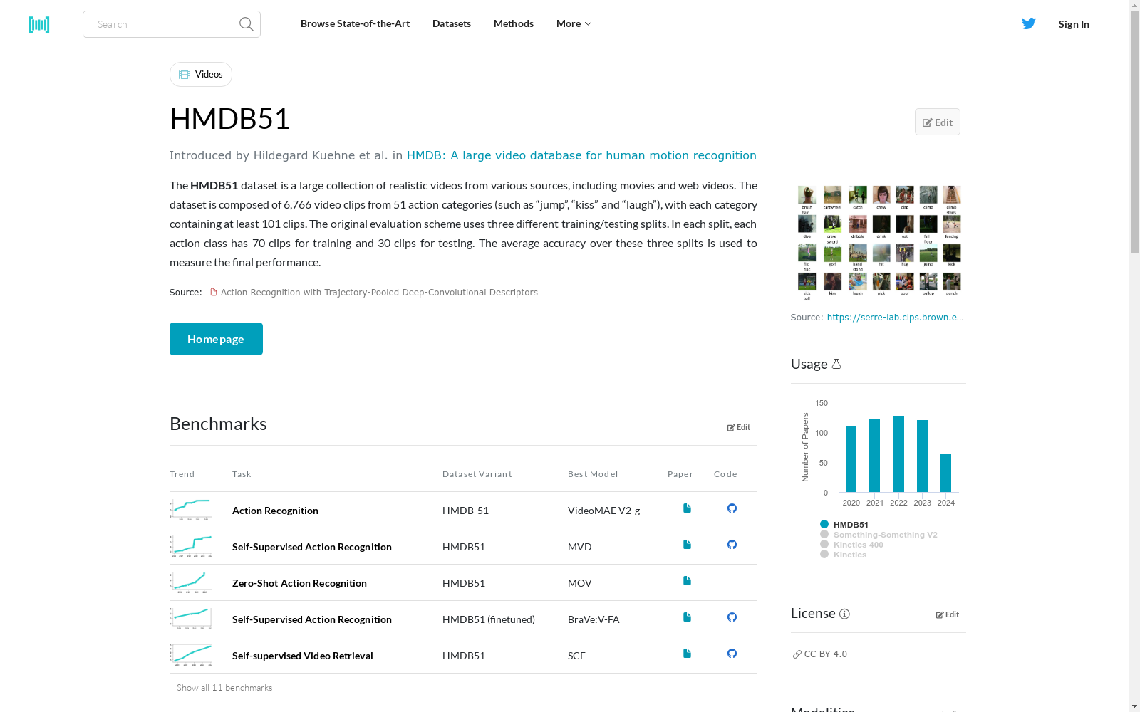Click the License info icon
This screenshot has height=712, width=1140.
(844, 614)
